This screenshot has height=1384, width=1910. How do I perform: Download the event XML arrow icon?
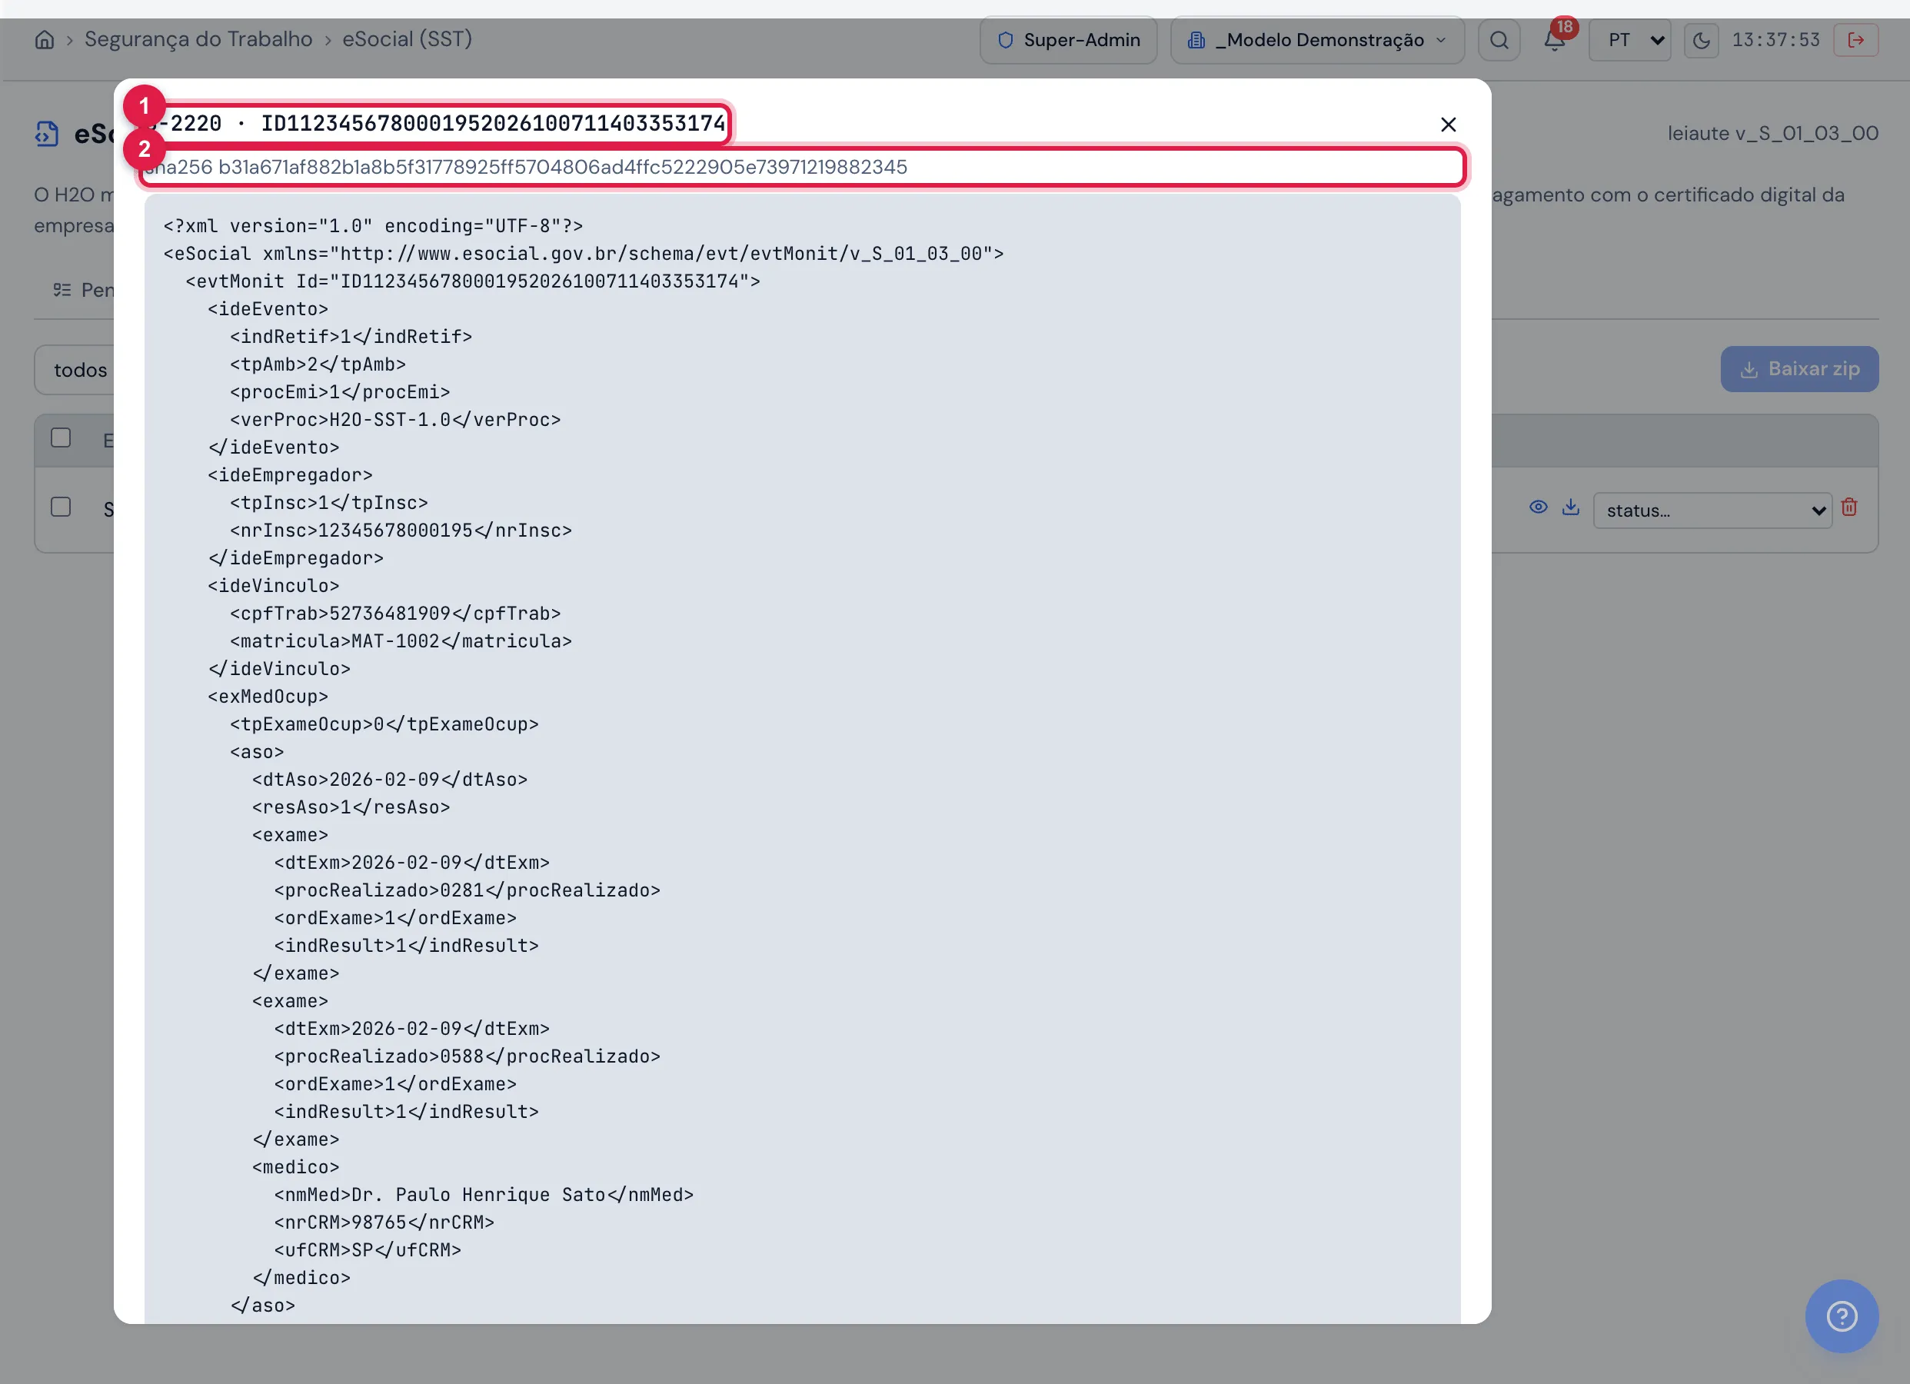coord(1571,507)
